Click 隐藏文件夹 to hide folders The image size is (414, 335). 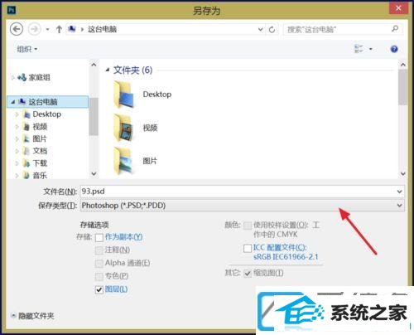click(32, 316)
